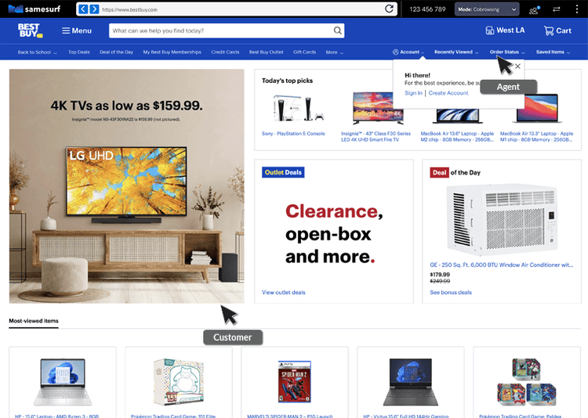
Task: Go to Deal of the Day tab
Action: point(116,52)
